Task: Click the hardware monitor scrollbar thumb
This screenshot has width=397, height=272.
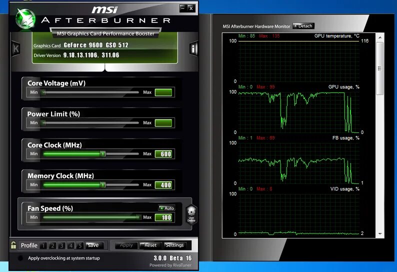Action: [380, 68]
